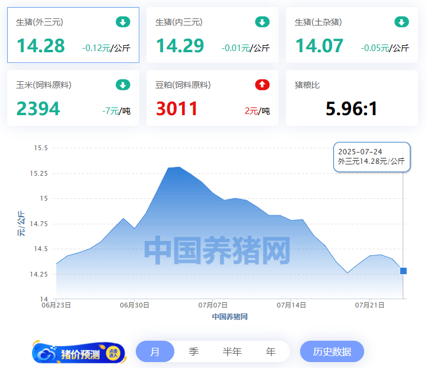
Task: Open the 猪价预测 banner
Action: click(79, 352)
